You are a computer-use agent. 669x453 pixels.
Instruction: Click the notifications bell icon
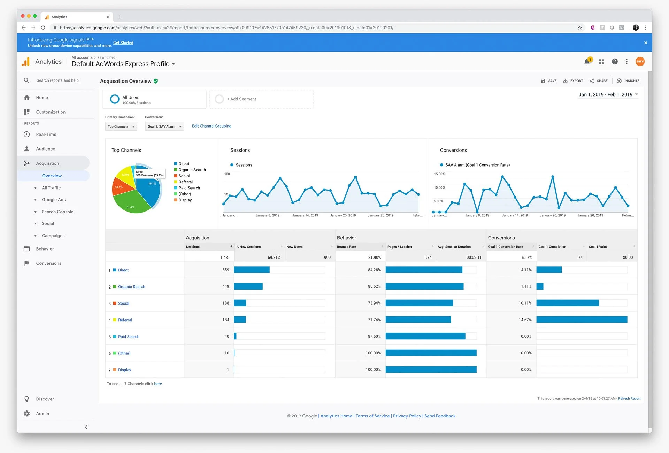coord(587,62)
